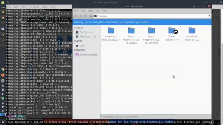
Task: Switch to first Chrome task in the panel
Action: pyautogui.click(x=3, y=12)
